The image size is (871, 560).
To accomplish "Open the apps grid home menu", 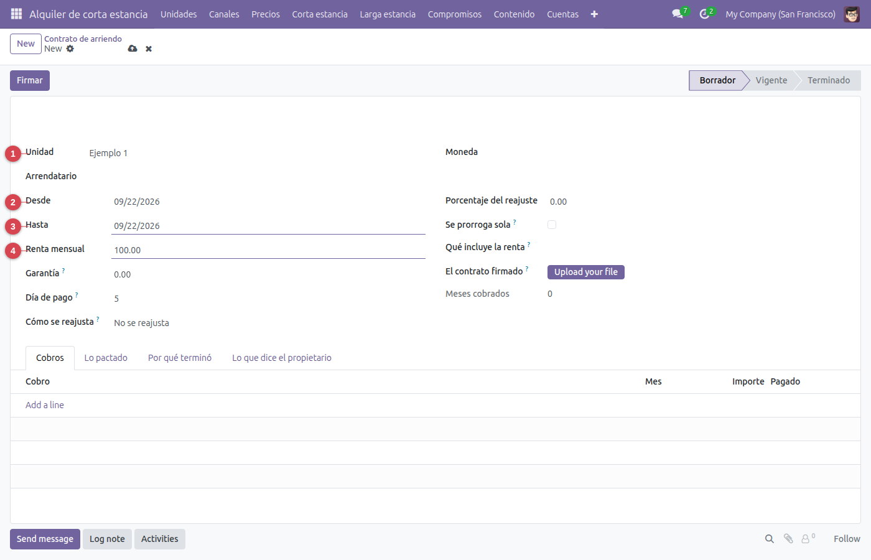I will (16, 14).
